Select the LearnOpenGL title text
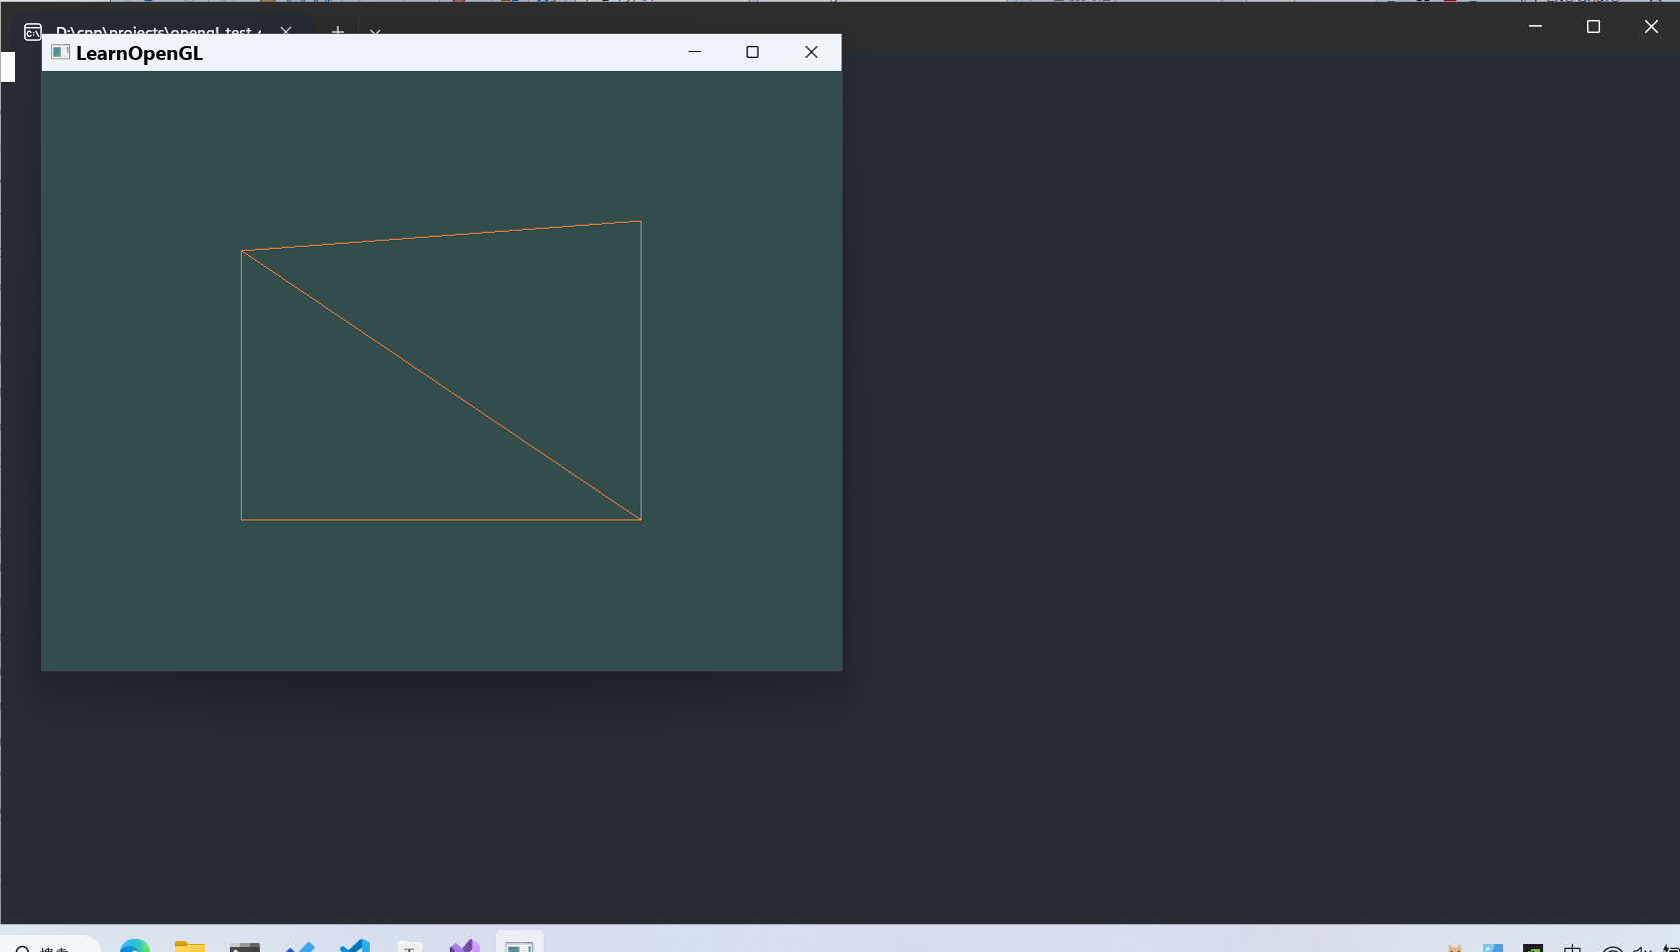The image size is (1680, 952). click(x=139, y=53)
